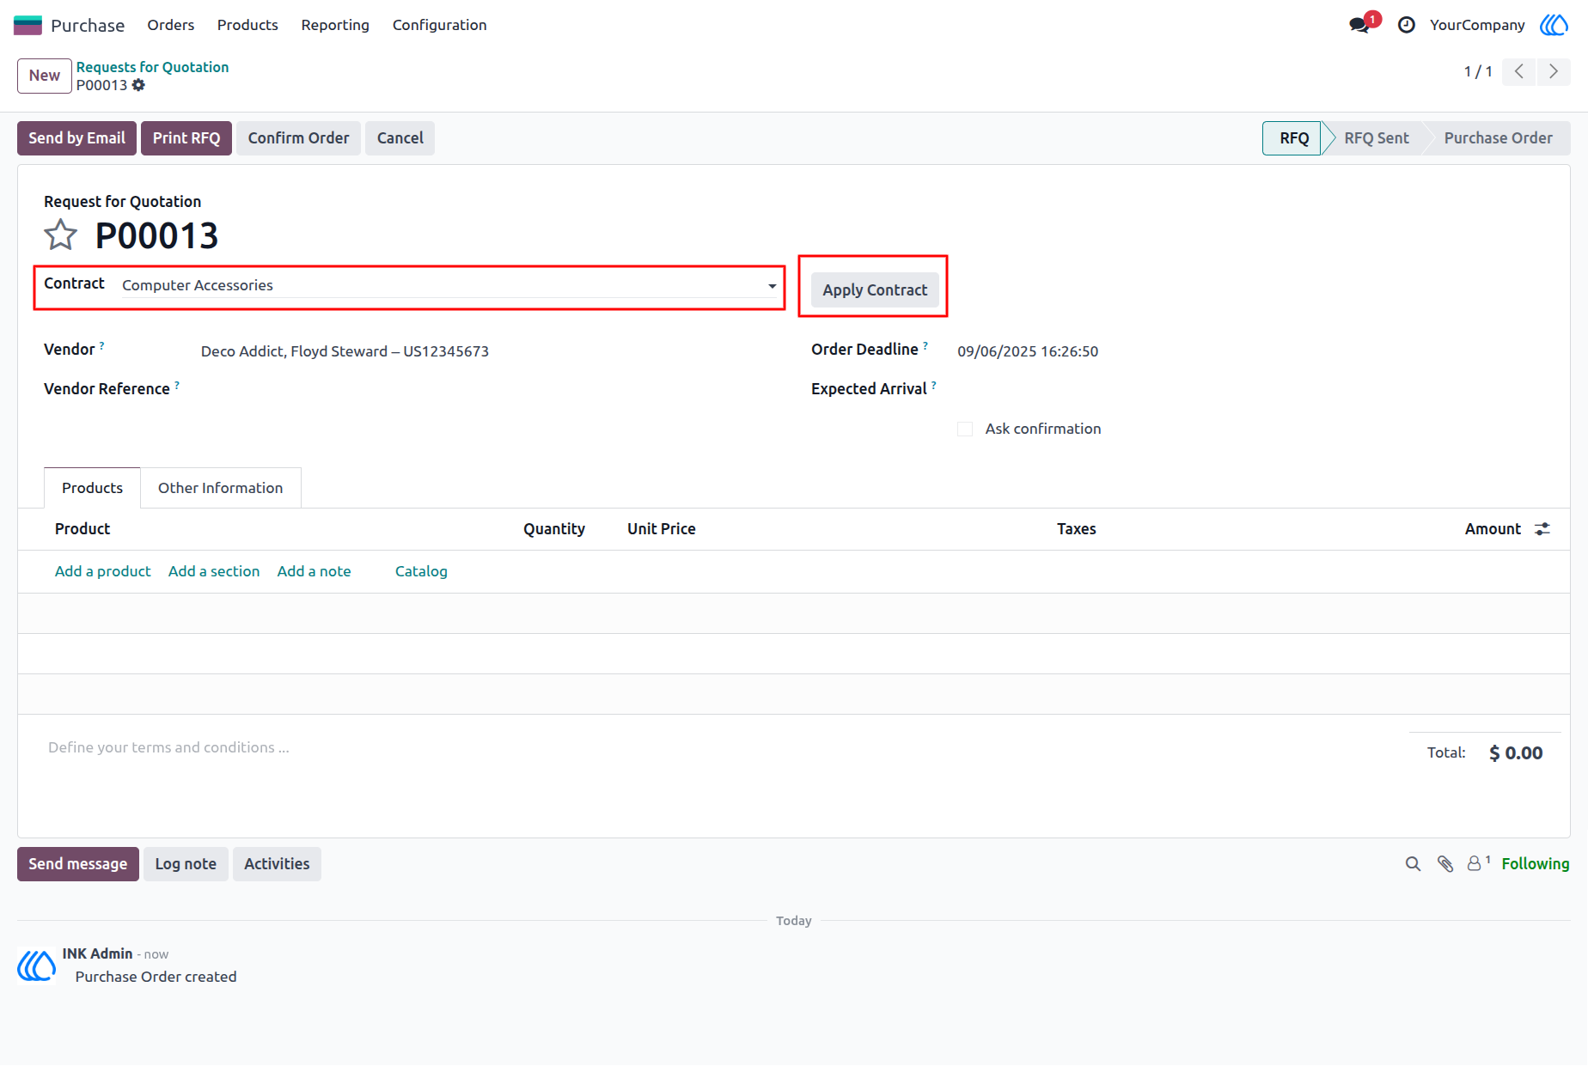
Task: Click the Cancel button
Action: point(400,138)
